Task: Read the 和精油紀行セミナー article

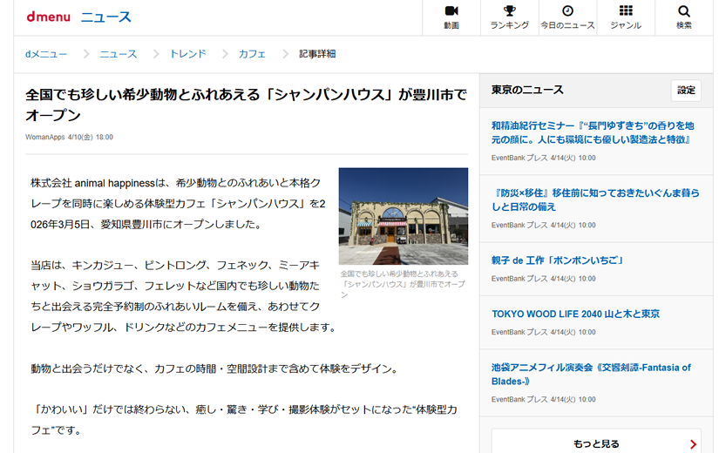Action: pos(593,132)
